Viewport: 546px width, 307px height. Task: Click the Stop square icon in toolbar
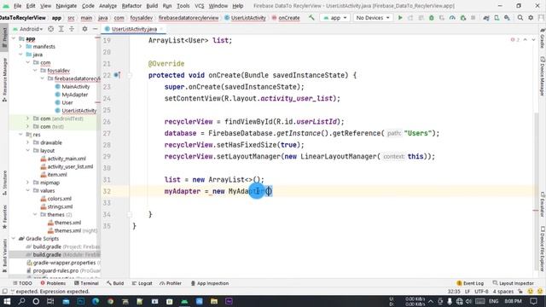click(473, 17)
